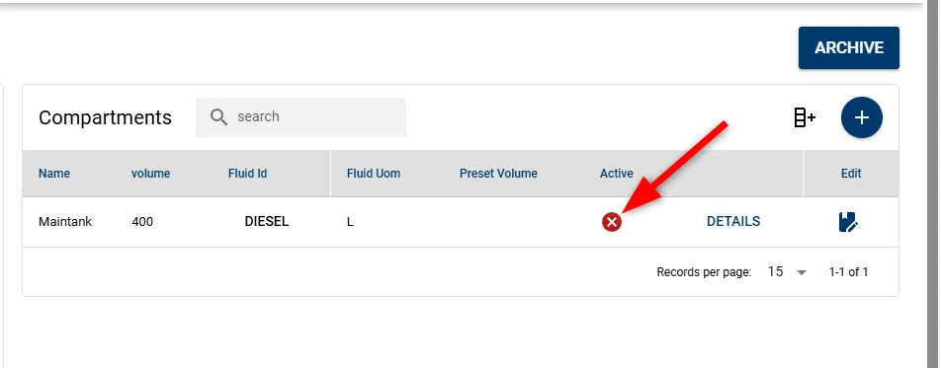Focus the compartments search field
This screenshot has width=942, height=368.
300,116
